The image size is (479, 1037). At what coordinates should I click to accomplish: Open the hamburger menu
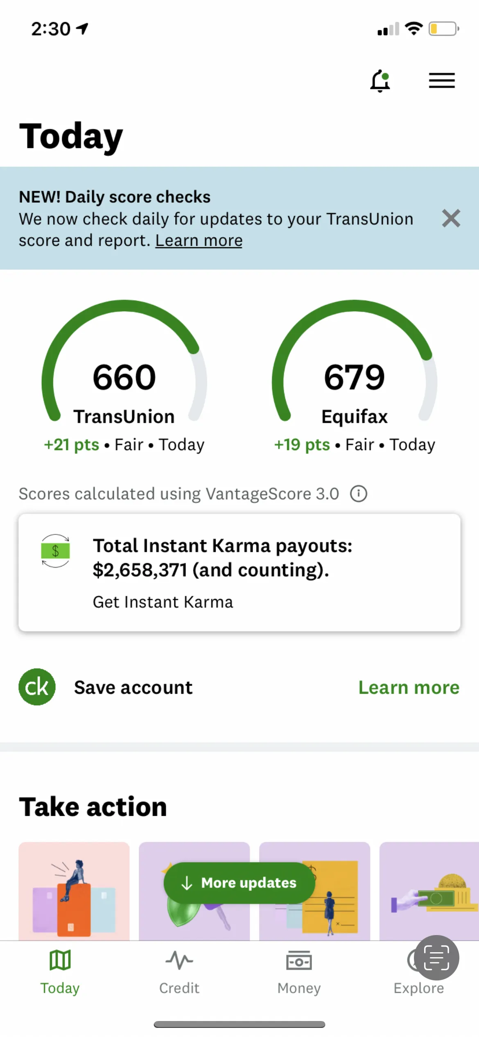[x=442, y=80]
